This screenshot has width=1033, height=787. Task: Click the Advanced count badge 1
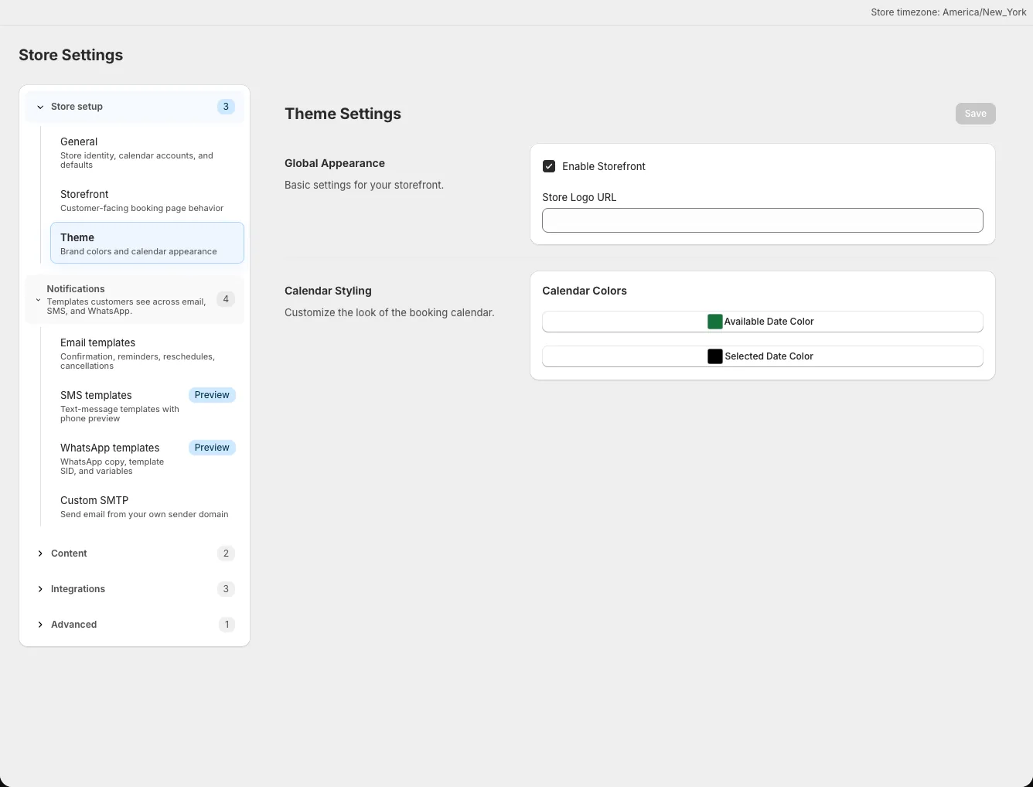pyautogui.click(x=227, y=625)
